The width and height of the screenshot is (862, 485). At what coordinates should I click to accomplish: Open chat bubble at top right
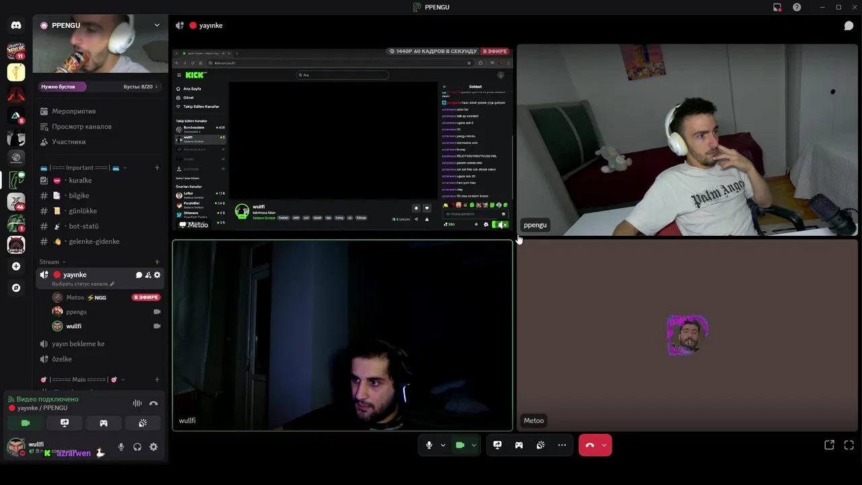(x=849, y=26)
